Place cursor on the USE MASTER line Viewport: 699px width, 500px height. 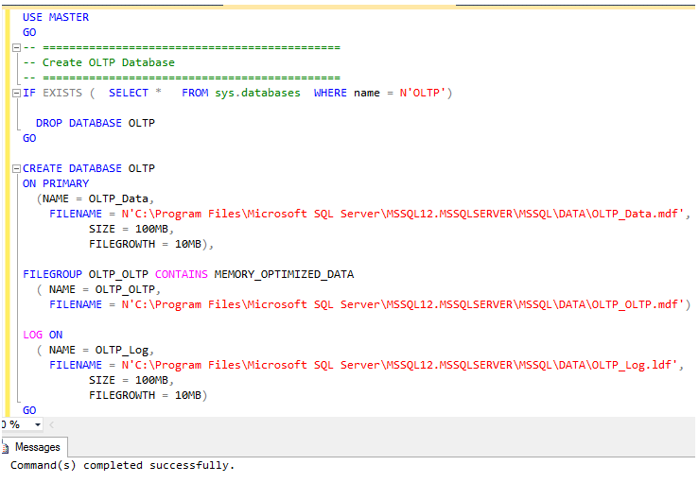point(56,17)
